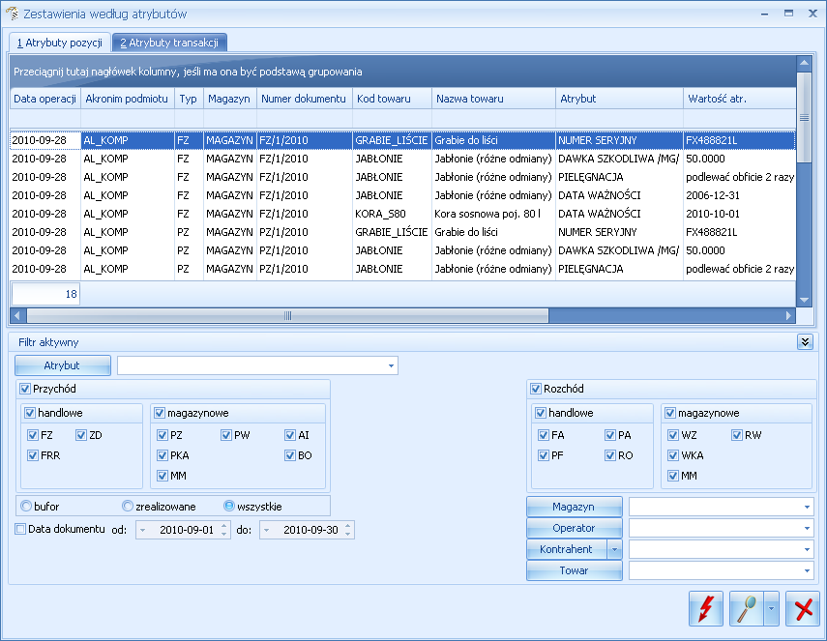Screen dimensions: 827x641
Task: Run the report with the red lightning button
Action: (x=706, y=608)
